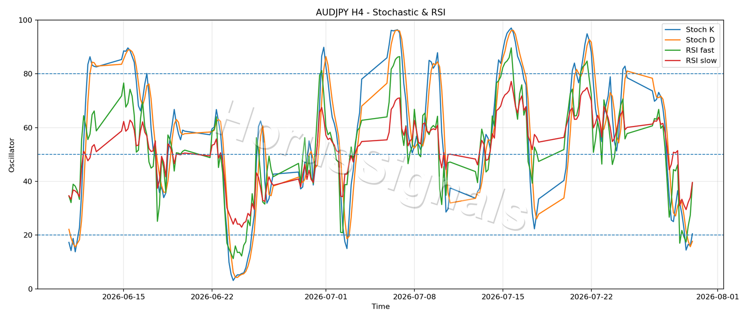Click the RSI slow legend entry
The height and width of the screenshot is (320, 748).
coord(690,61)
